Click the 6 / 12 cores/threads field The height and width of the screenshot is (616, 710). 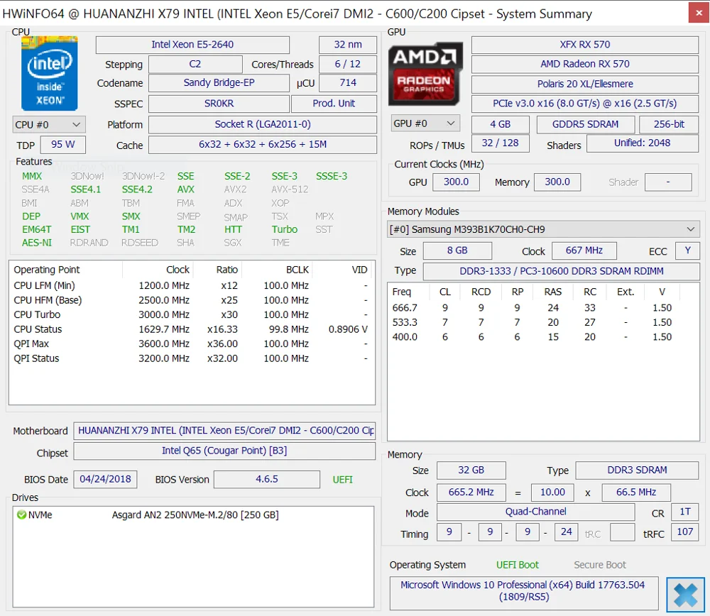pyautogui.click(x=348, y=65)
